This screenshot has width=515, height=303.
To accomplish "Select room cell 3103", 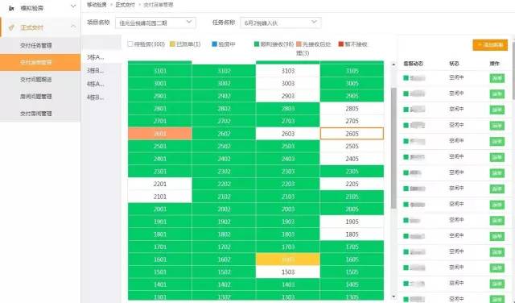I will tap(288, 71).
